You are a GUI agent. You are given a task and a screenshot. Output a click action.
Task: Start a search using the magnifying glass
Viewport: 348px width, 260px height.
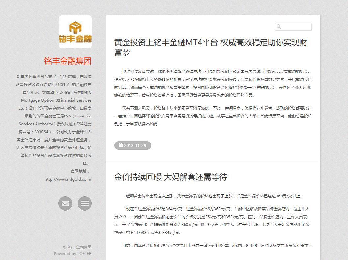[278, 27]
